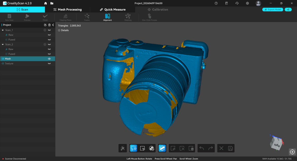Select the lasso selection tool
This screenshot has width=297, height=161.
[134, 148]
